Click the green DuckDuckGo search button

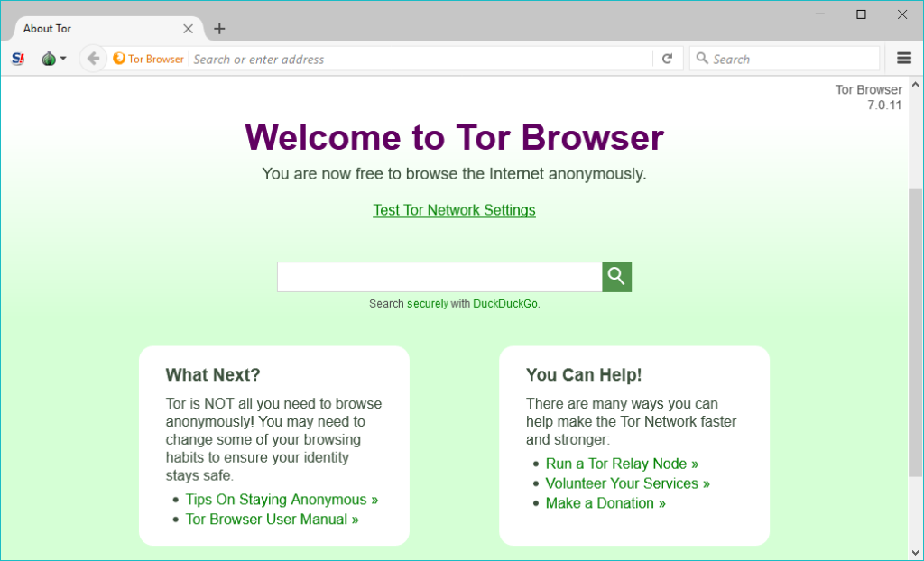[616, 277]
